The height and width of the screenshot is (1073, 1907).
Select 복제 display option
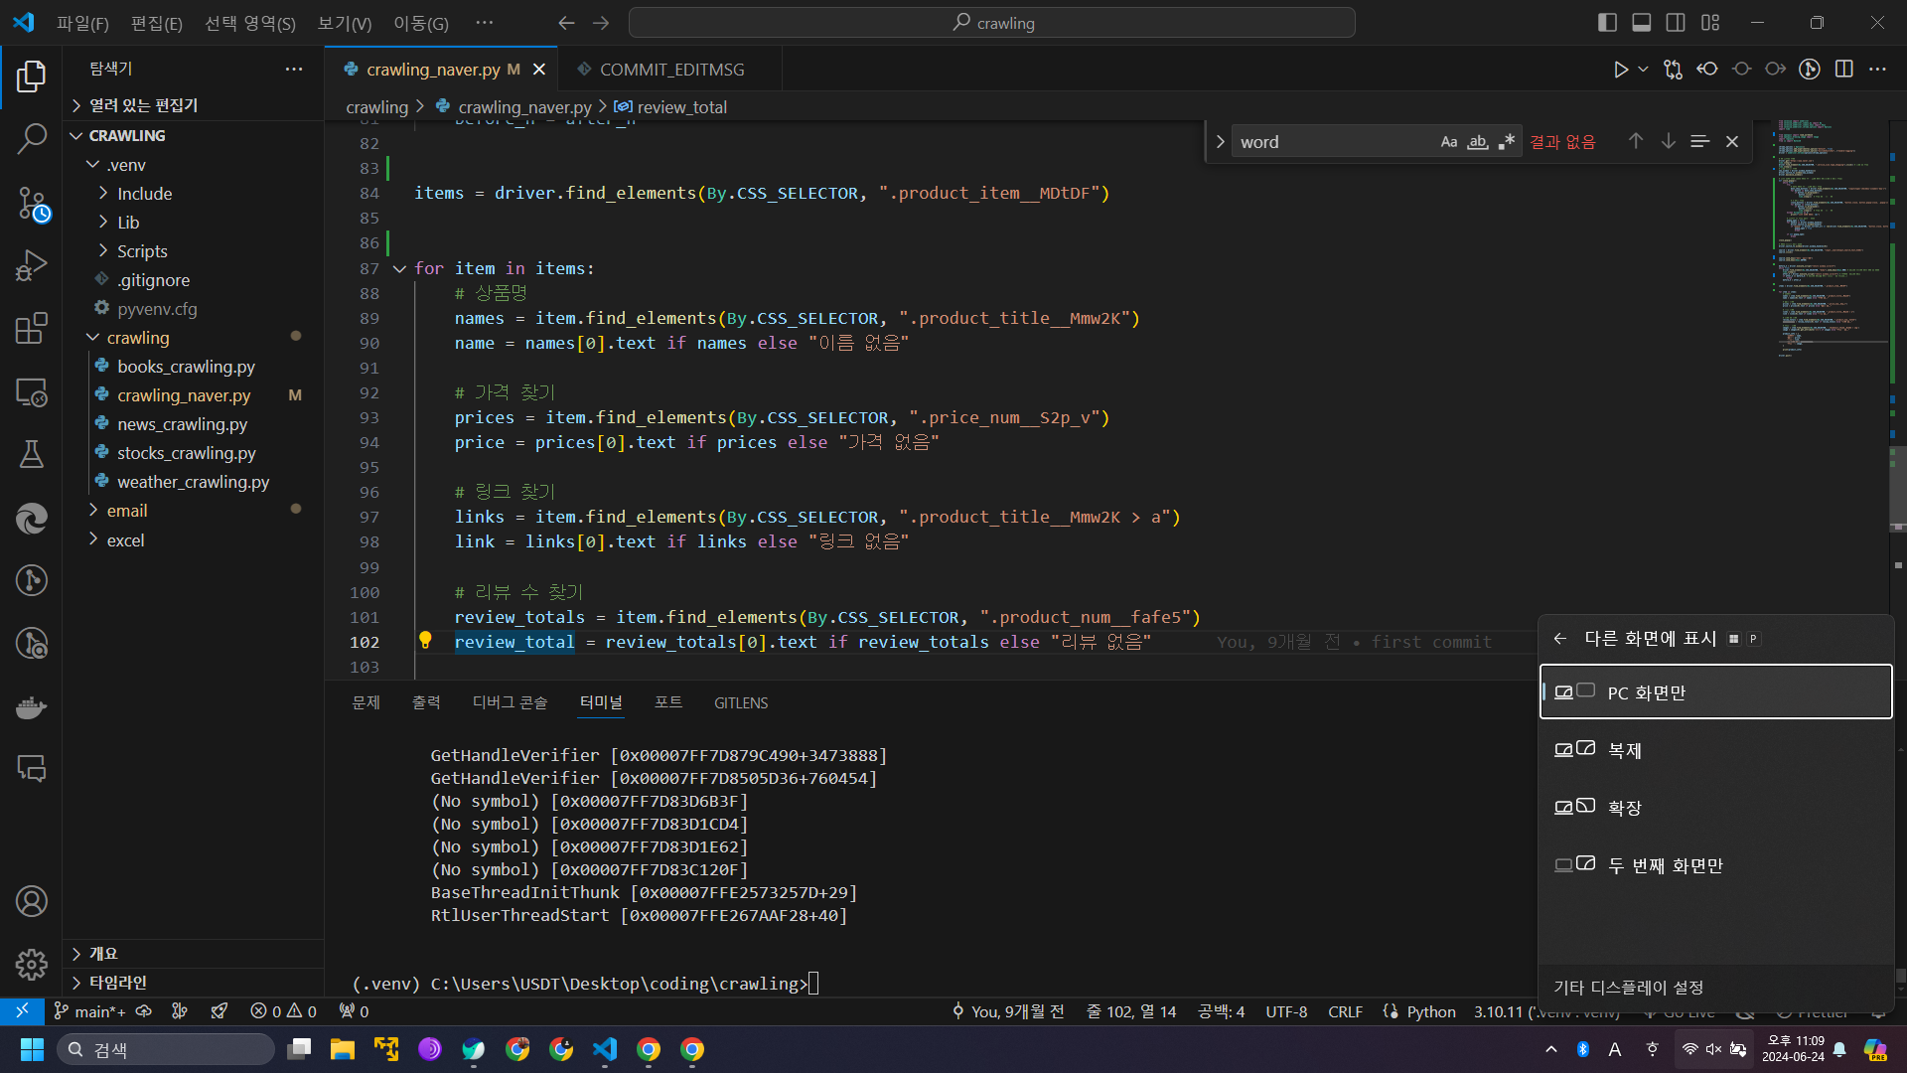pyautogui.click(x=1715, y=750)
